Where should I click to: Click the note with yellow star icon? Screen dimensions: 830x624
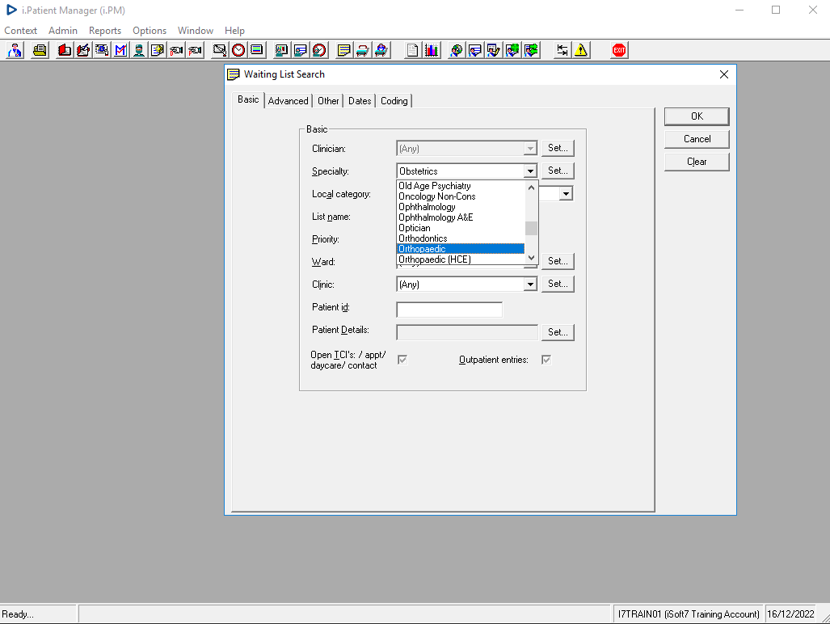(158, 50)
